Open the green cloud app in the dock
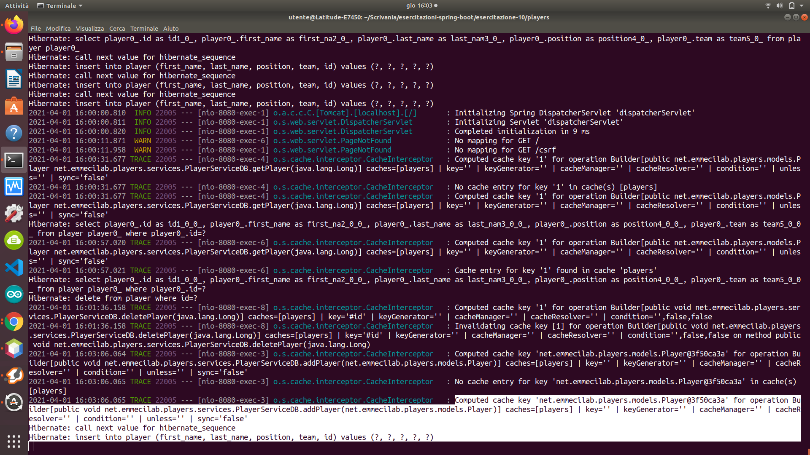Screen dimensions: 810x455 pyautogui.click(x=14, y=241)
